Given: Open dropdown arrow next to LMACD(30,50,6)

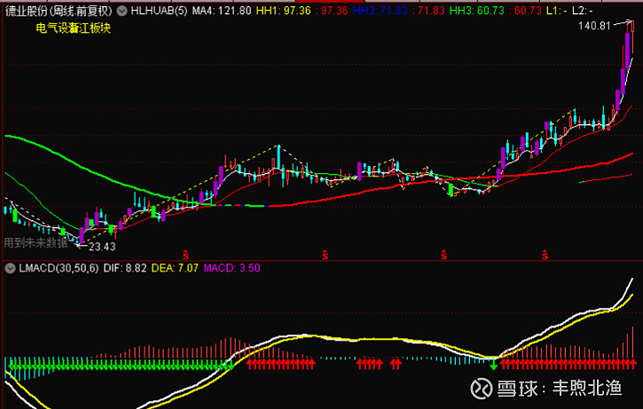Looking at the screenshot, I should [11, 268].
